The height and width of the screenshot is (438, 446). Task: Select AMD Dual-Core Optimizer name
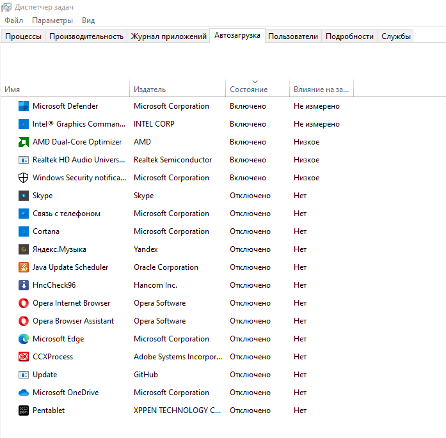tap(77, 142)
